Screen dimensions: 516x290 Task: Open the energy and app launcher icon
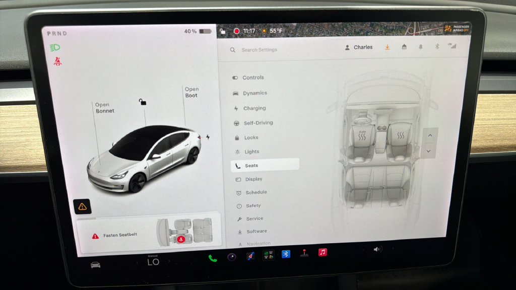268,255
